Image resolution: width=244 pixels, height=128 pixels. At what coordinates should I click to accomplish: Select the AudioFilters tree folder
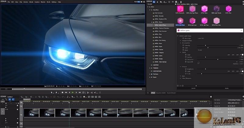156,65
